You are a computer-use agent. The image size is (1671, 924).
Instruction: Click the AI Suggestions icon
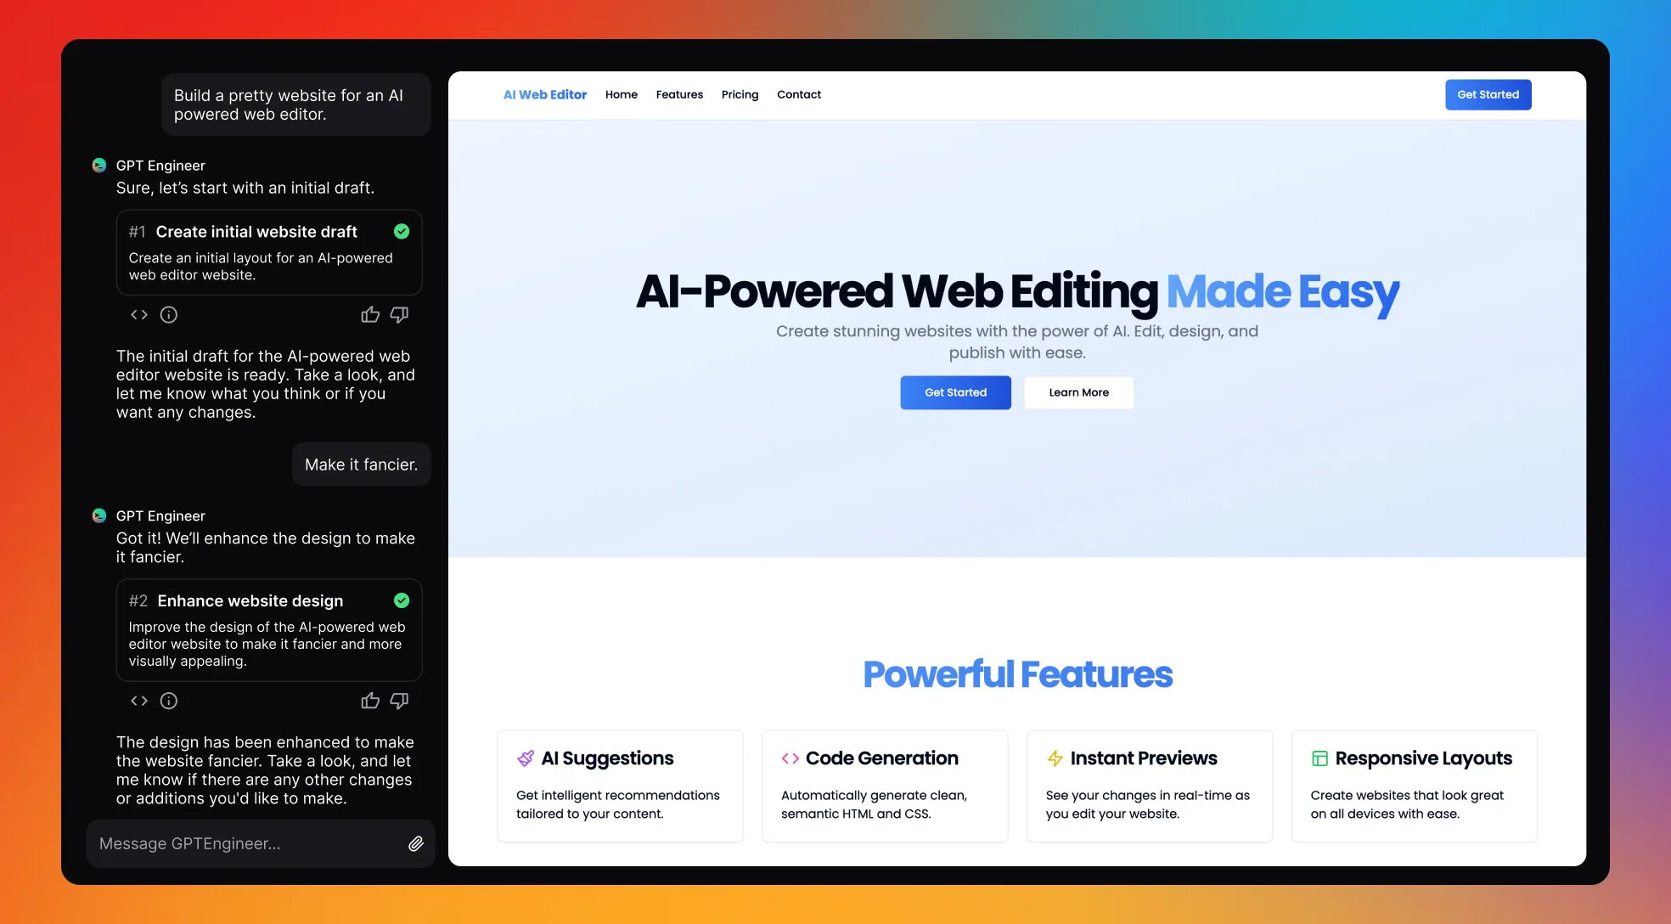click(525, 757)
